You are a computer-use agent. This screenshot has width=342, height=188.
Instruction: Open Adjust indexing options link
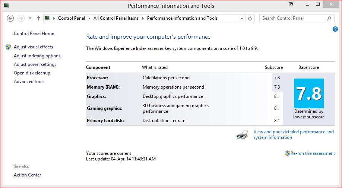pos(37,56)
